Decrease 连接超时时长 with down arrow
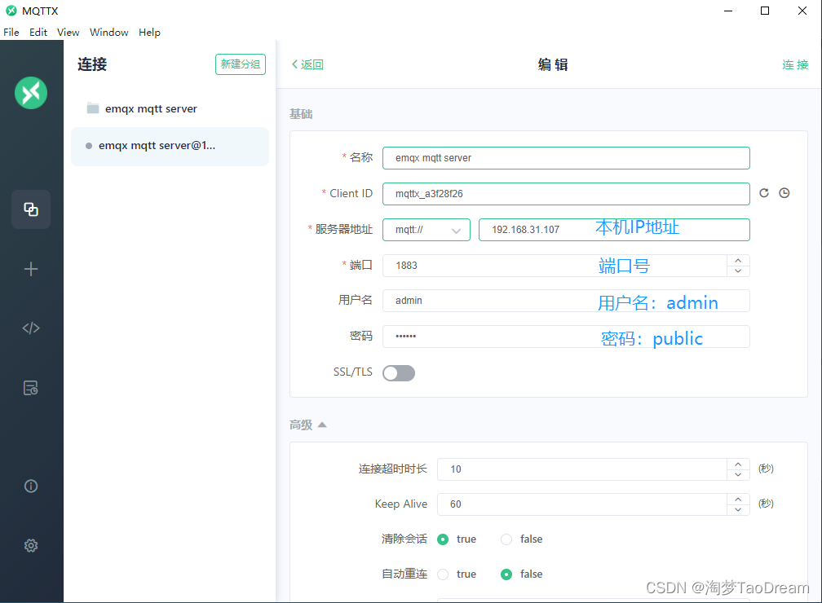The image size is (822, 603). pos(738,474)
